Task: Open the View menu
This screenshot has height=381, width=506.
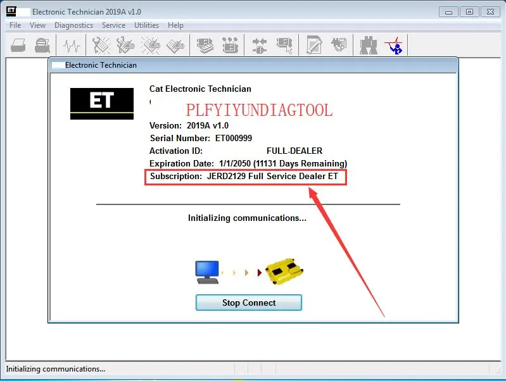Action: point(37,25)
